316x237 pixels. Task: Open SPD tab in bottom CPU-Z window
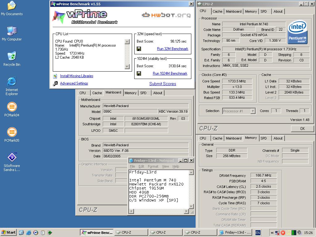(x=264, y=138)
